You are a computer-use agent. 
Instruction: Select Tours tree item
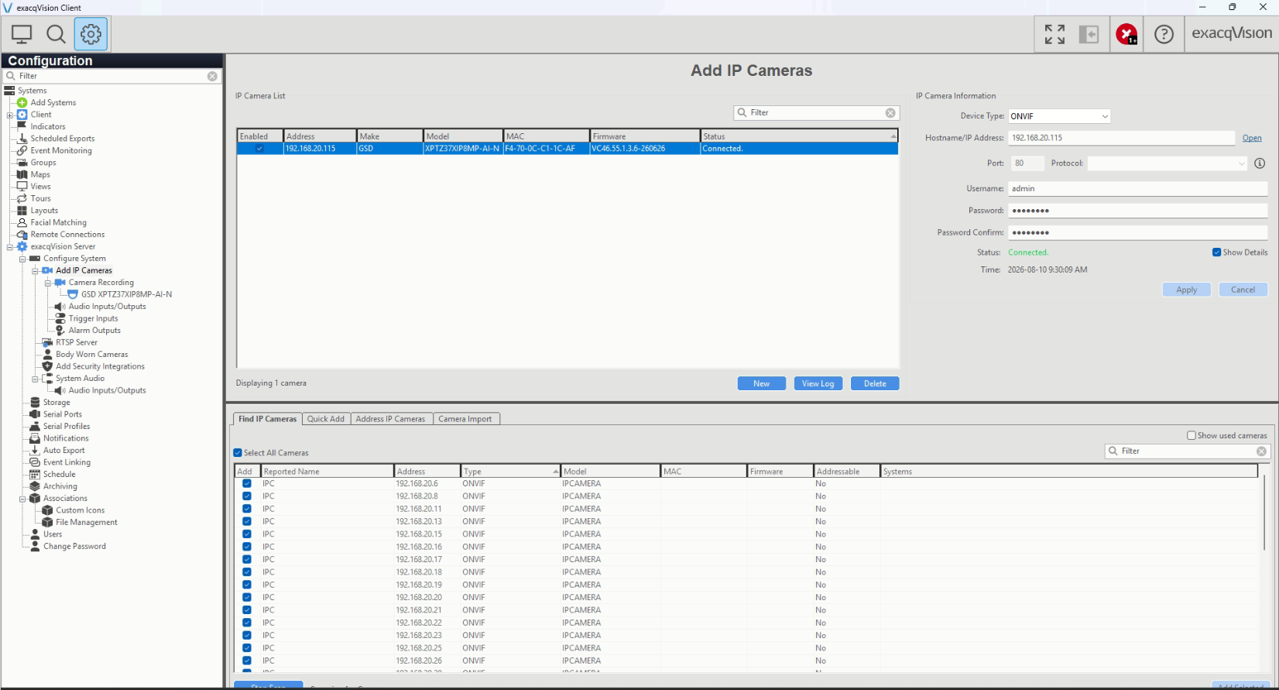click(x=40, y=198)
